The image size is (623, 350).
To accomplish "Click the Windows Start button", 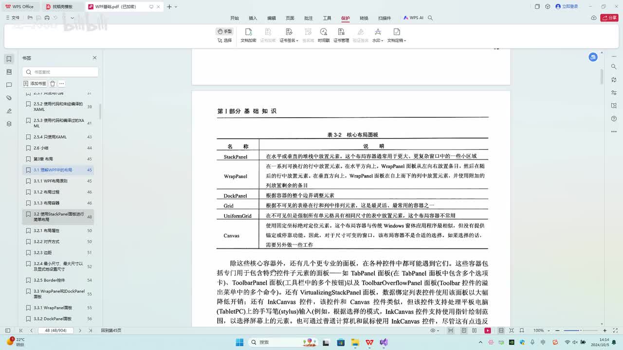I will coord(239,342).
